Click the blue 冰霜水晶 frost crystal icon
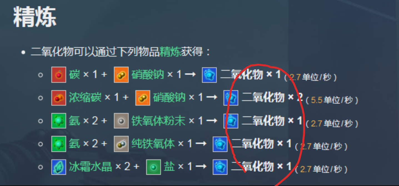Screen dimensions: 399x186 click(x=59, y=167)
